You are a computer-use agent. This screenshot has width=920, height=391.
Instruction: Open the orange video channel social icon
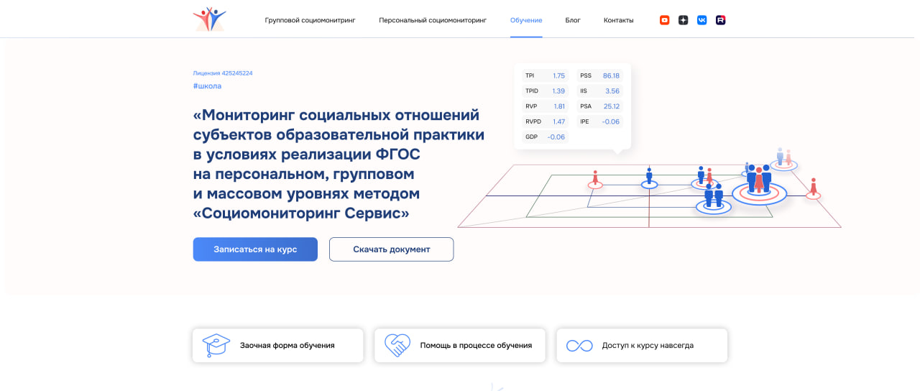(665, 20)
